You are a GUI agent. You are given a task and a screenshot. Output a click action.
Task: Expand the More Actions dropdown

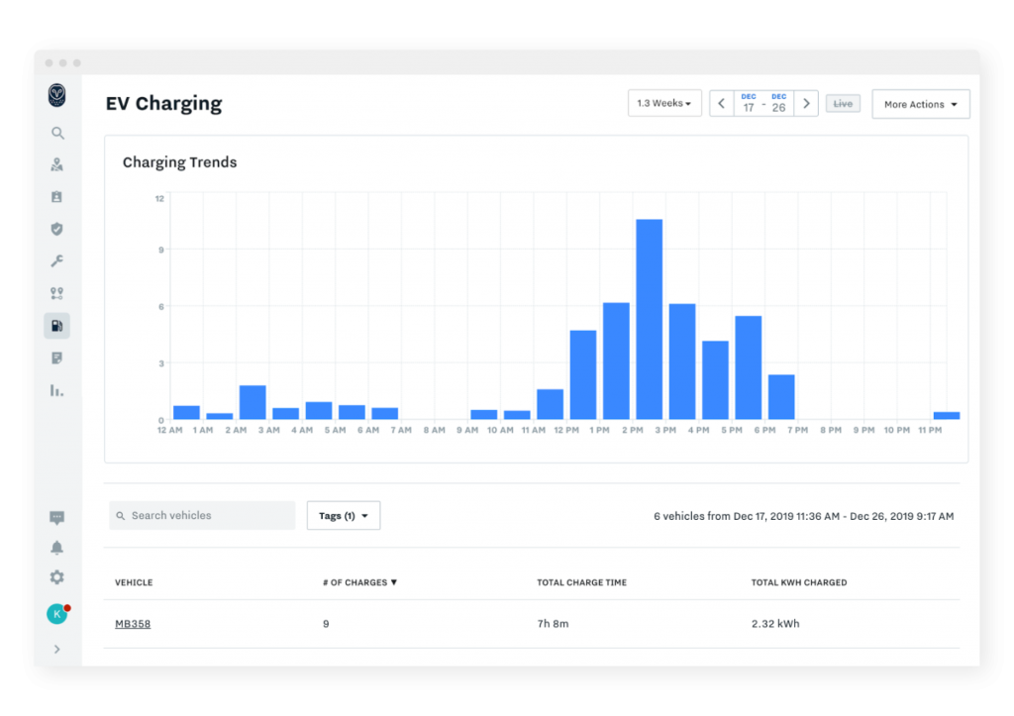(x=920, y=104)
